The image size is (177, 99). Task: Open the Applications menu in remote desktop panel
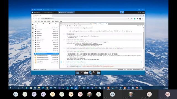click(36, 12)
